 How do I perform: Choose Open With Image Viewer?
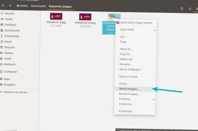136,23
